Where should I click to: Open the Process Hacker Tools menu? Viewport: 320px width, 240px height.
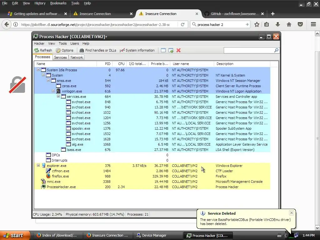point(62,43)
